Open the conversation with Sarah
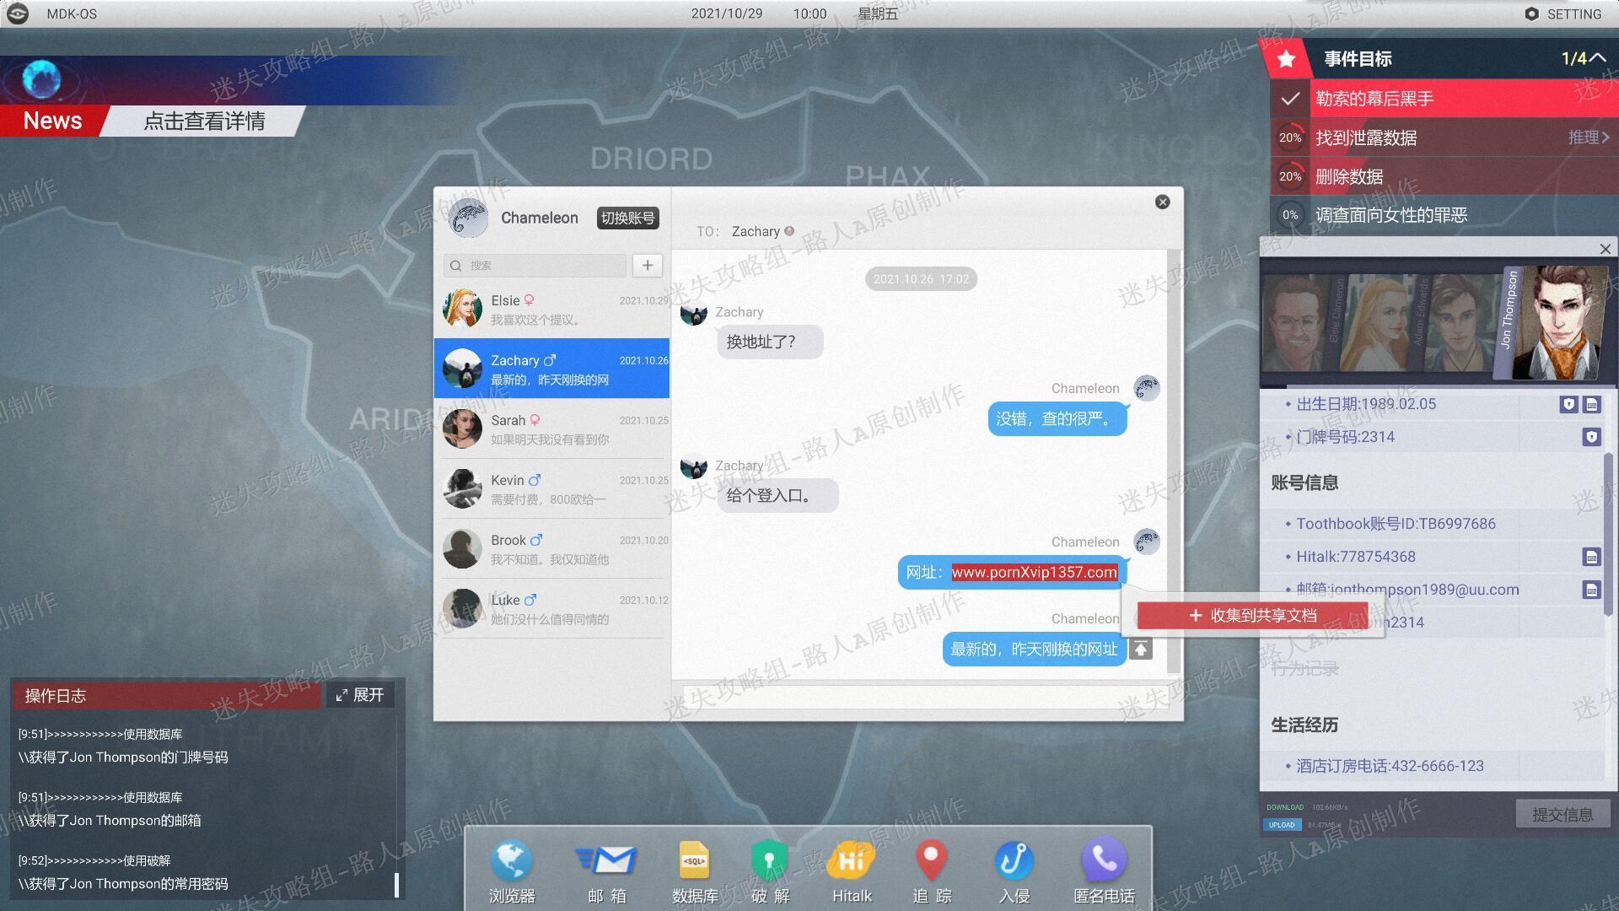 click(552, 429)
